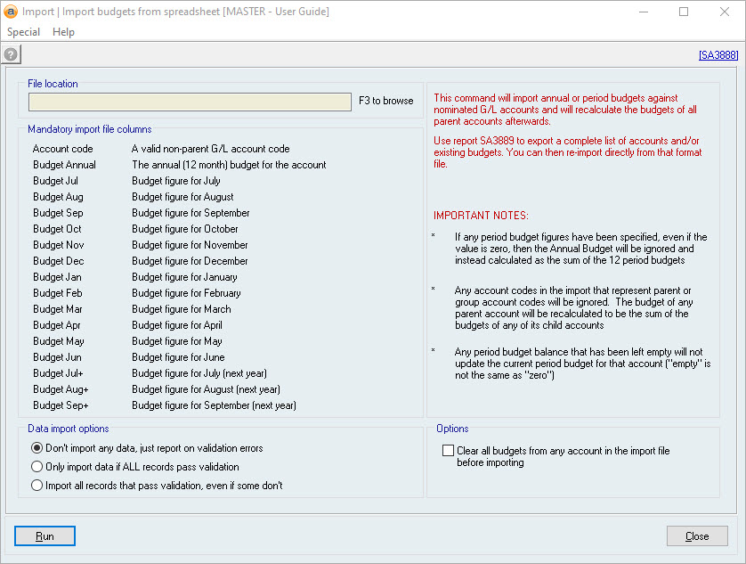Click the help question mark toolbar icon
Screen dimensions: 746x564
[12, 54]
